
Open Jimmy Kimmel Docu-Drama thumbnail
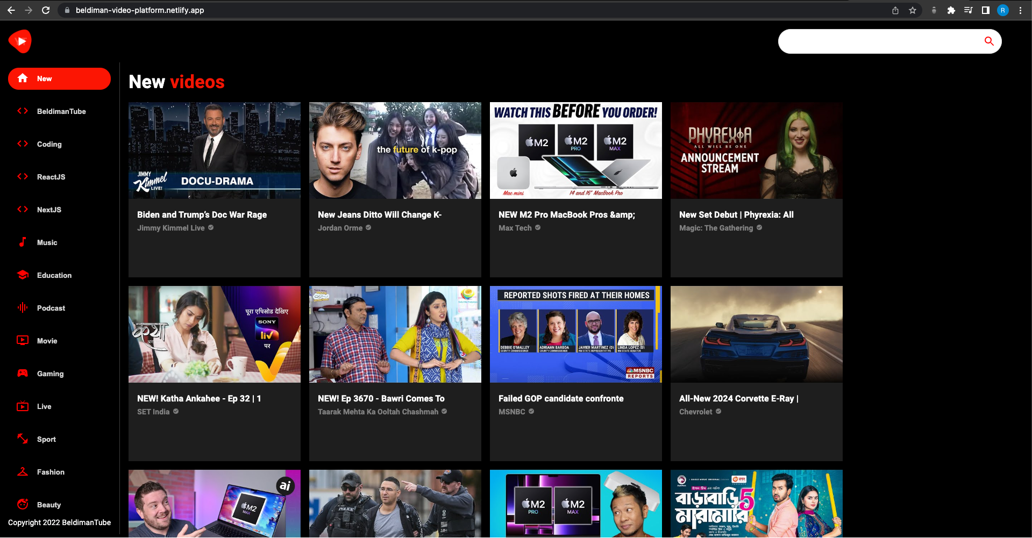[215, 150]
